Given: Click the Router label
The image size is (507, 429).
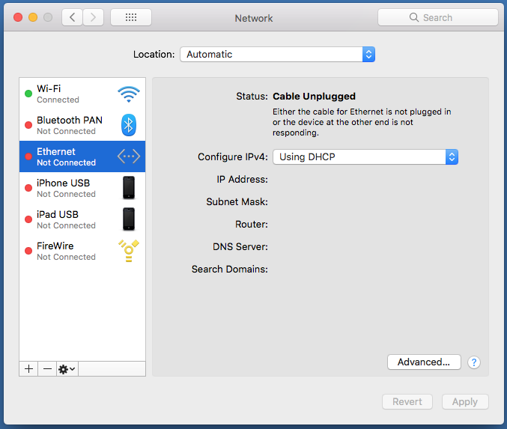Looking at the screenshot, I should pos(251,225).
